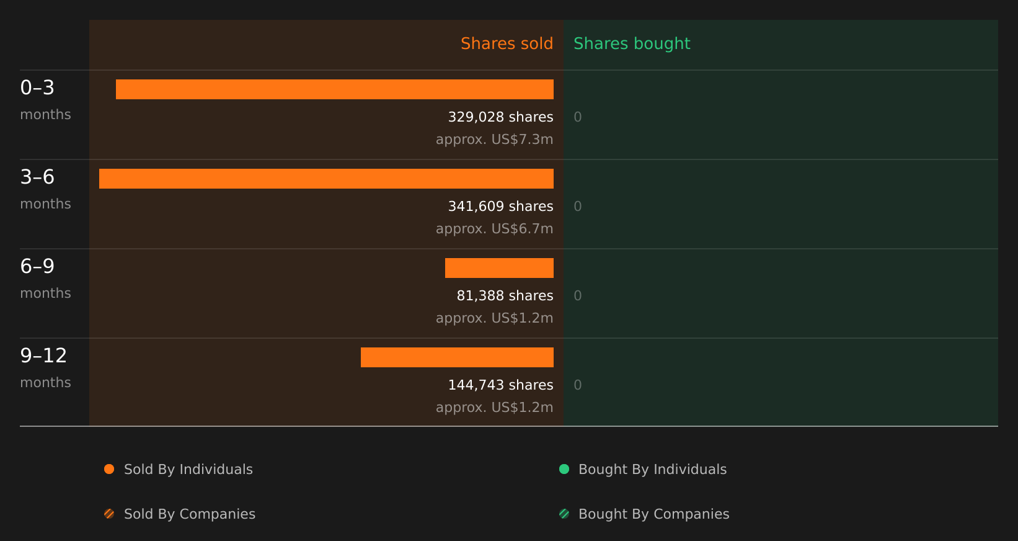Click the 0–3 months row label
This screenshot has height=541, width=1018.
click(45, 100)
